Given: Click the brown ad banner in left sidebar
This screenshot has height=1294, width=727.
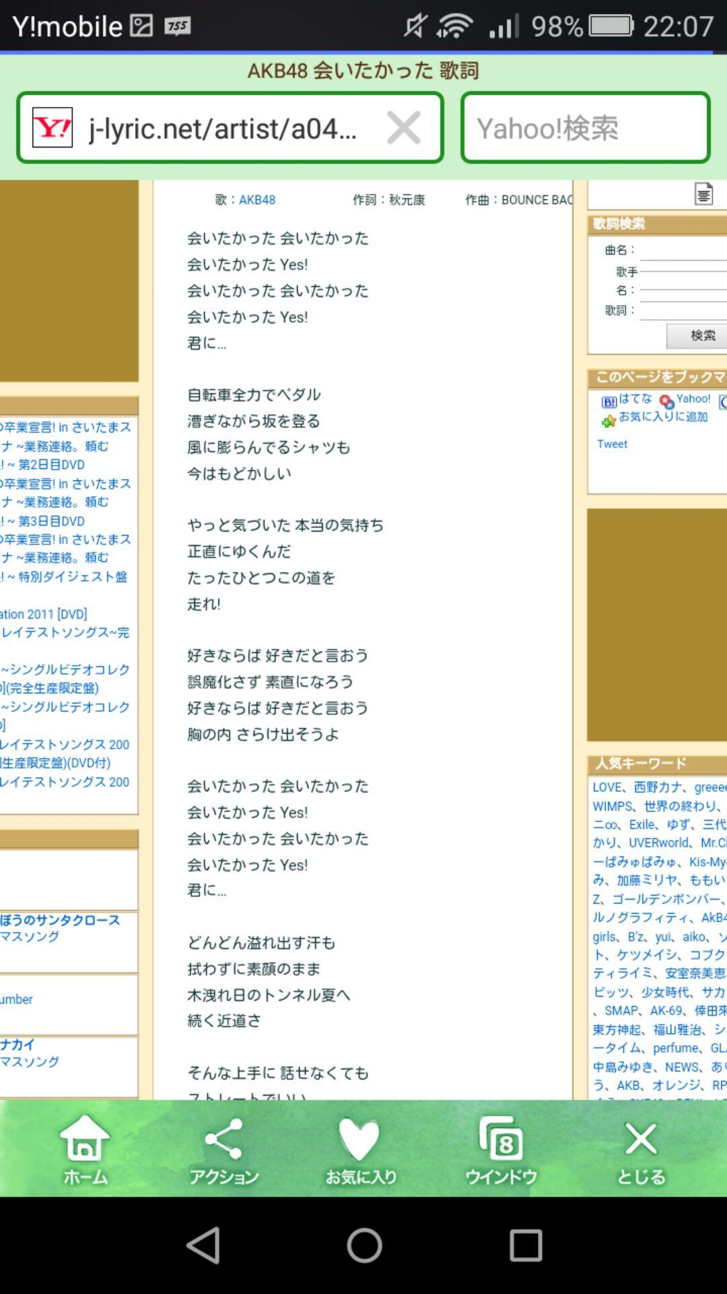Looking at the screenshot, I should (69, 280).
